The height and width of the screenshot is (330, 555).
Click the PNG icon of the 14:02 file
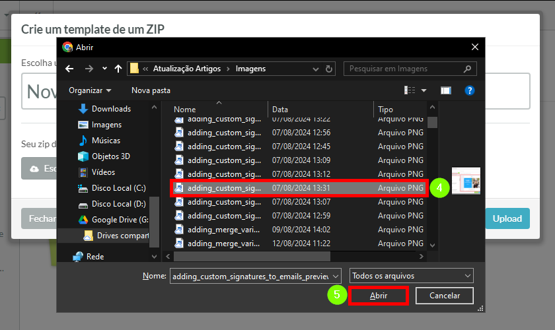(x=179, y=230)
